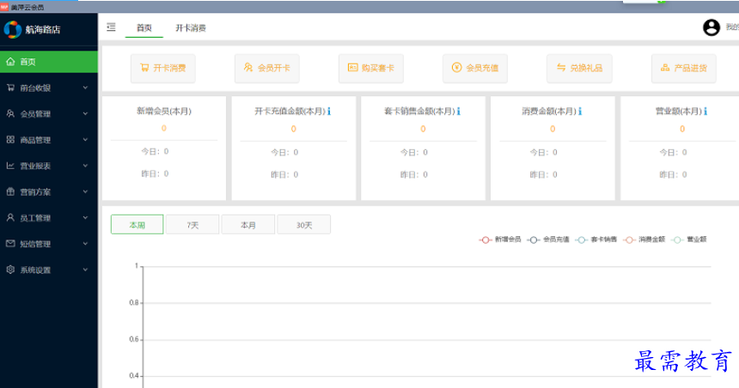Click the 营业报表 chart icon in sidebar
Image resolution: width=739 pixels, height=388 pixels.
tap(10, 166)
